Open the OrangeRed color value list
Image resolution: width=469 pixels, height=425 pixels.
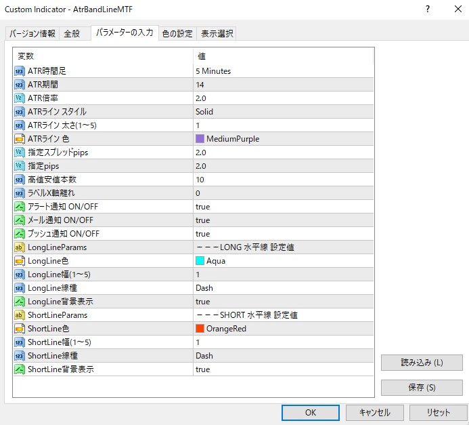point(284,329)
